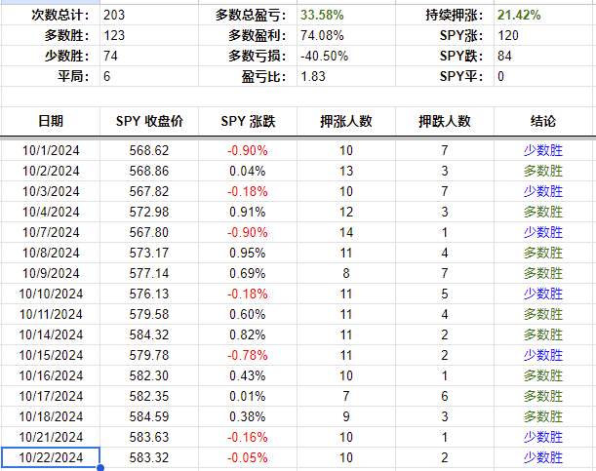596x471 pixels.
Task: Select the 平局 value 6
Action: (x=149, y=76)
